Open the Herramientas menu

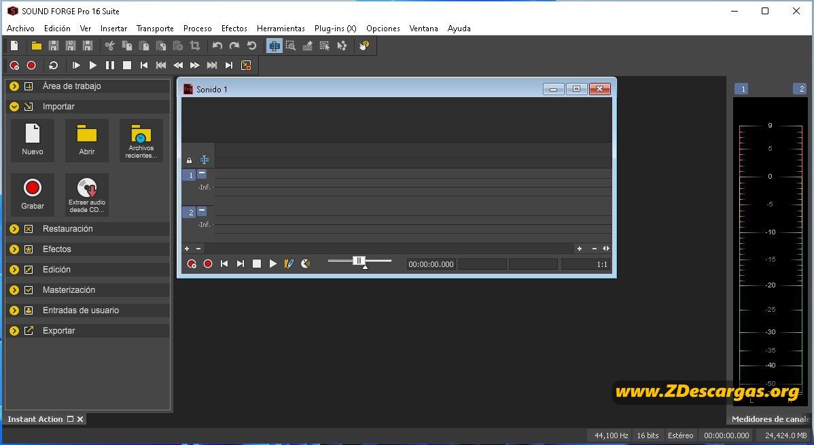point(281,29)
